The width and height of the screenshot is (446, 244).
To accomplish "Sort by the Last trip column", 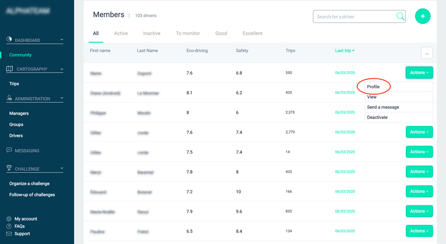I will click(345, 51).
